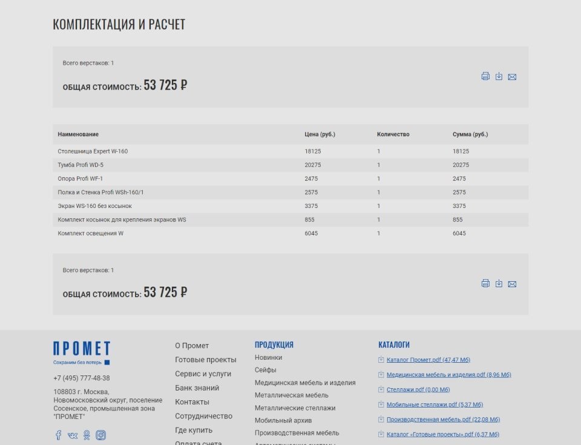Click phone number +7 (495) 777-48-38

[82, 378]
